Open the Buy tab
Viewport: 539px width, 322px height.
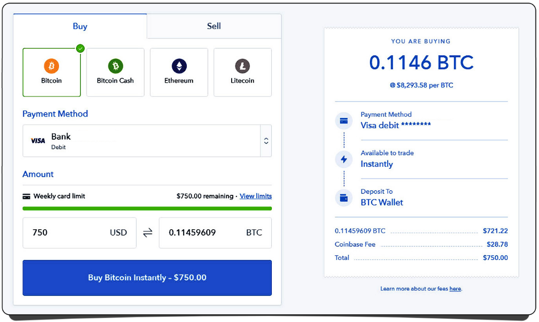pos(80,26)
